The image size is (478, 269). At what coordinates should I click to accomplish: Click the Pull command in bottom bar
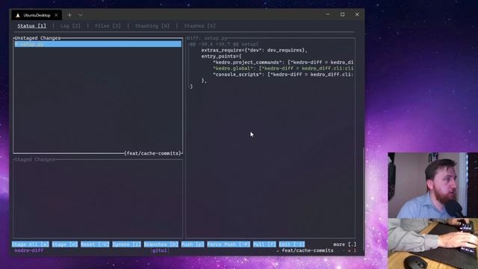[x=264, y=244]
